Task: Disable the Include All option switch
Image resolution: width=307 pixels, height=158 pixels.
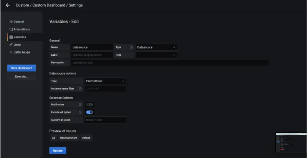Action: coord(89,112)
